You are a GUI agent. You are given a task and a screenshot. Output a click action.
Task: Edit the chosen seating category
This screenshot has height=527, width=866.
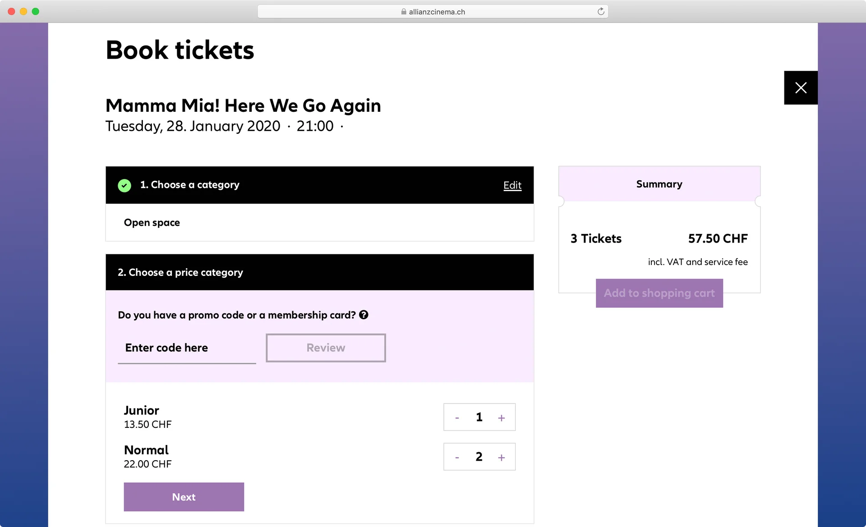(x=512, y=185)
